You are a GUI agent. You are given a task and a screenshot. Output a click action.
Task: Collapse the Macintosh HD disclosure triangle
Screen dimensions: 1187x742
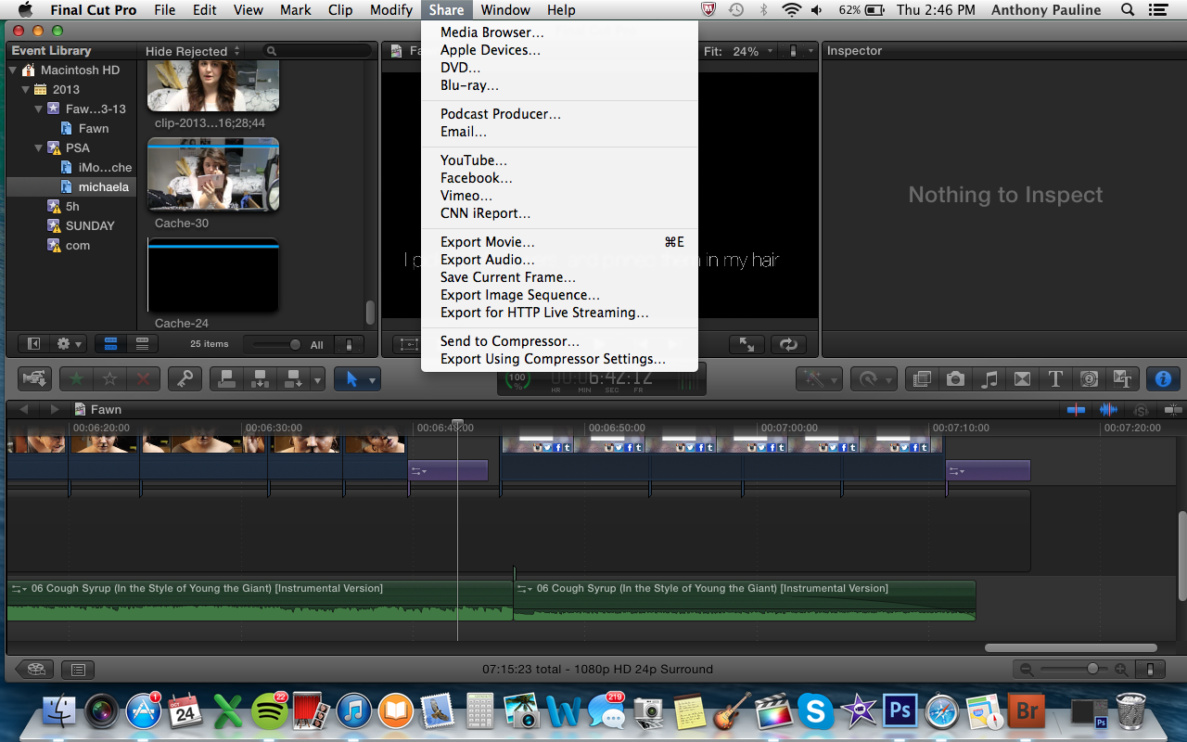pyautogui.click(x=15, y=70)
